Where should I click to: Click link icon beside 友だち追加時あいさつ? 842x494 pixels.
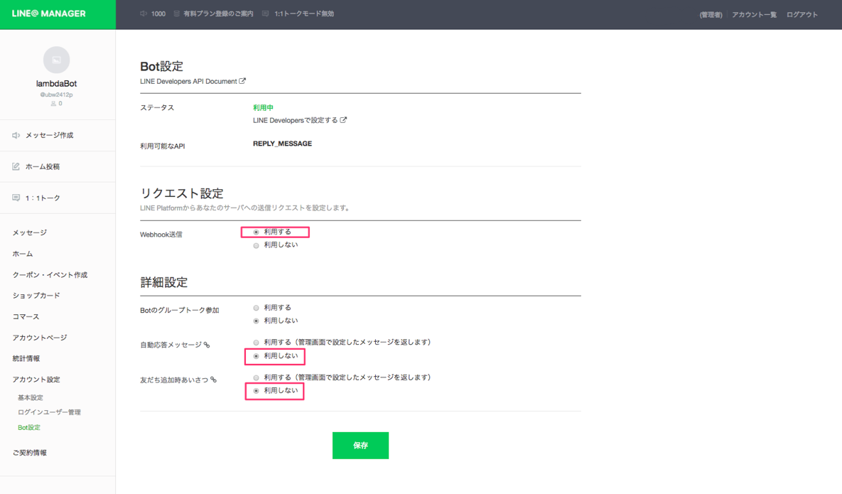(213, 380)
